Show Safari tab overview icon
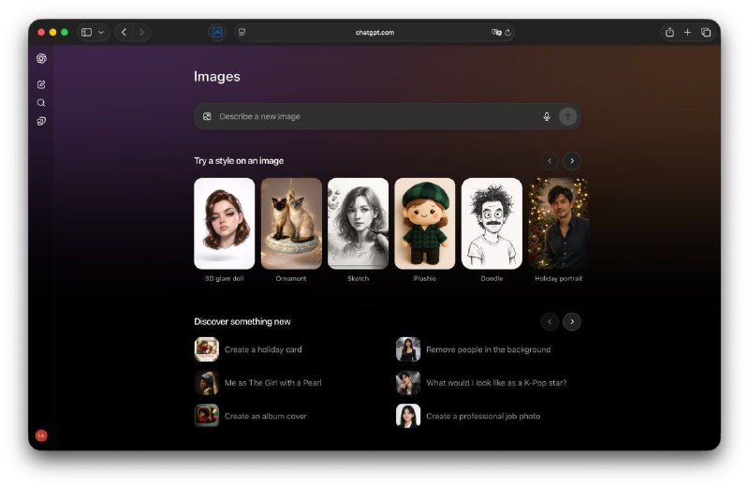This screenshot has width=749, height=488. point(706,32)
